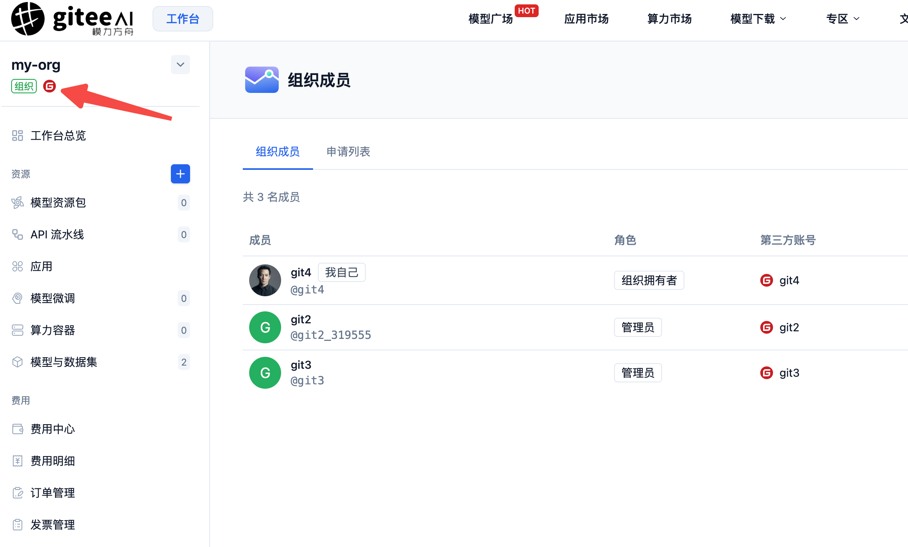Click the Gitee icon beside third-party git2

767,327
